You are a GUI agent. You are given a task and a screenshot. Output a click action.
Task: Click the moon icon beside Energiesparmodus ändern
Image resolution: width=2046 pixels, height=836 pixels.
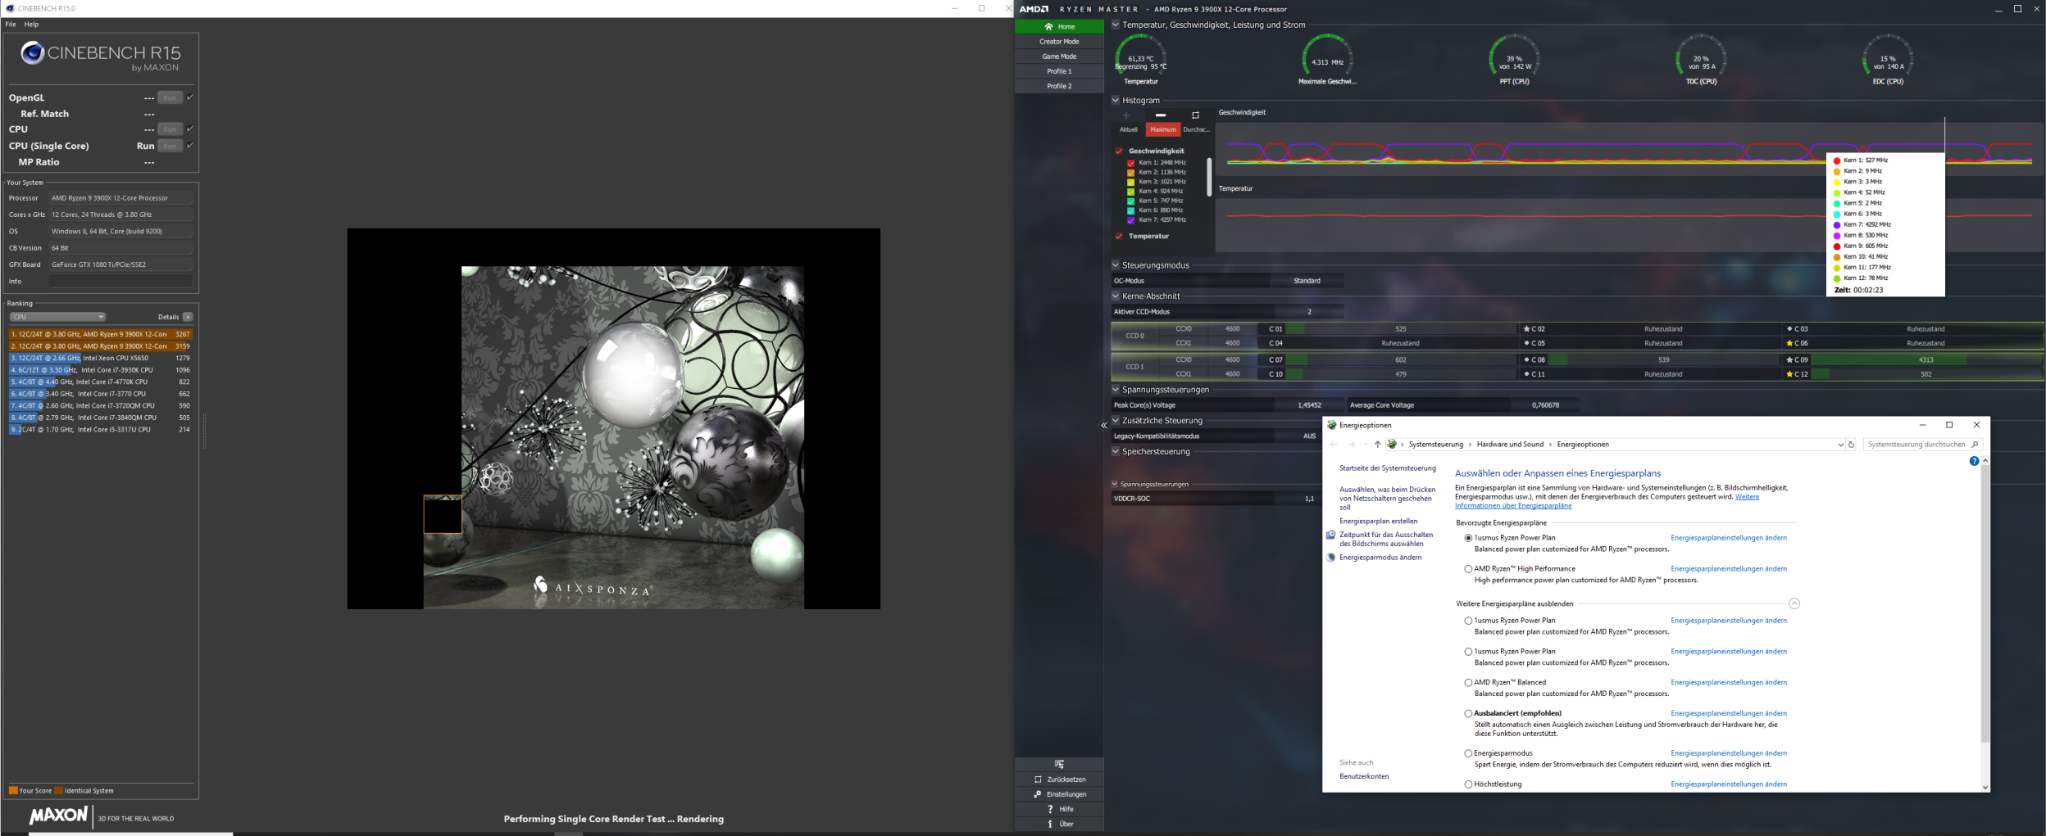[x=1330, y=558]
